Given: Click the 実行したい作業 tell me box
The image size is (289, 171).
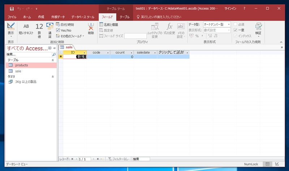Looking at the screenshot, I should click(159, 17).
